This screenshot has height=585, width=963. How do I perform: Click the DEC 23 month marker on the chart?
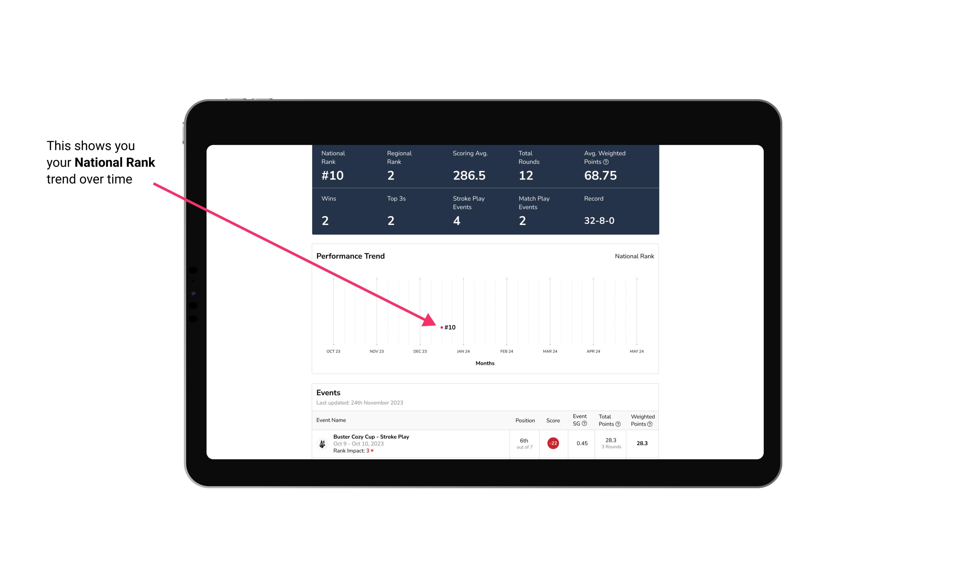[420, 351]
